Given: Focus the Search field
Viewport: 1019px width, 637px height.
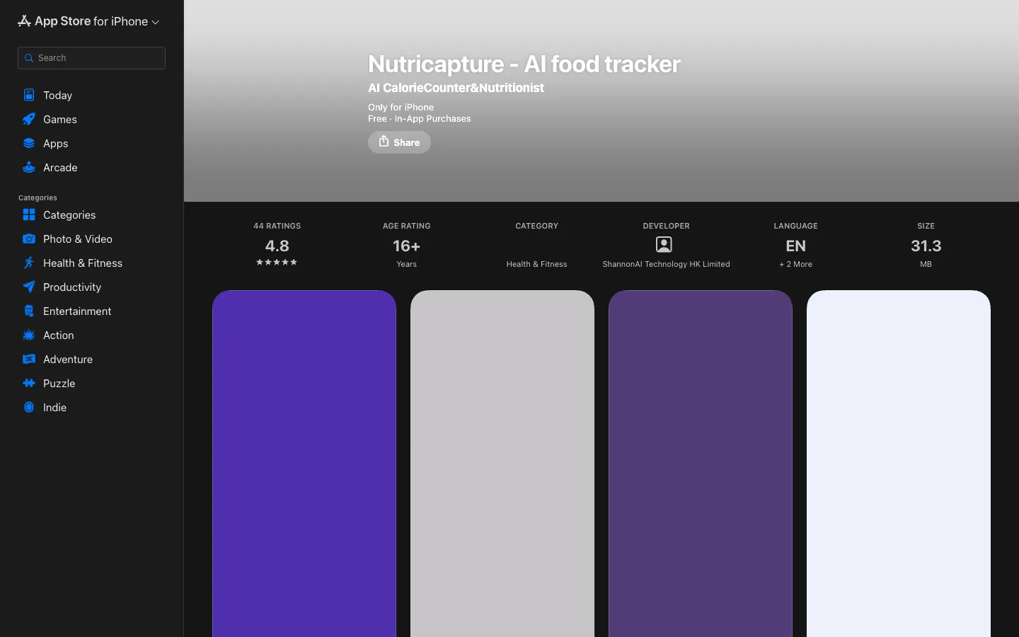Looking at the screenshot, I should pyautogui.click(x=91, y=58).
